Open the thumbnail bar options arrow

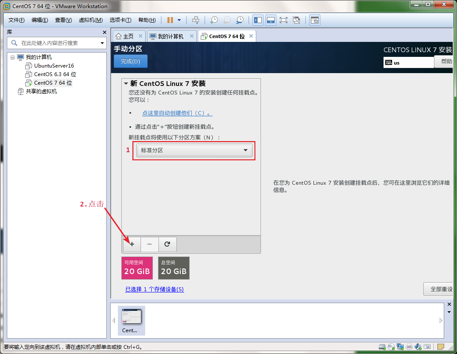449,312
